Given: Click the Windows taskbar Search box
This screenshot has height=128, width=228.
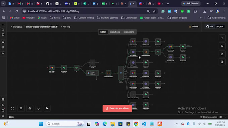Looking at the screenshot, I should pyautogui.click(x=65, y=124).
